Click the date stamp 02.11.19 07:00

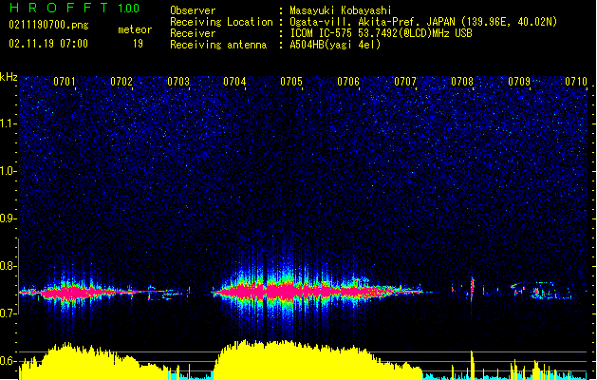pos(48,44)
